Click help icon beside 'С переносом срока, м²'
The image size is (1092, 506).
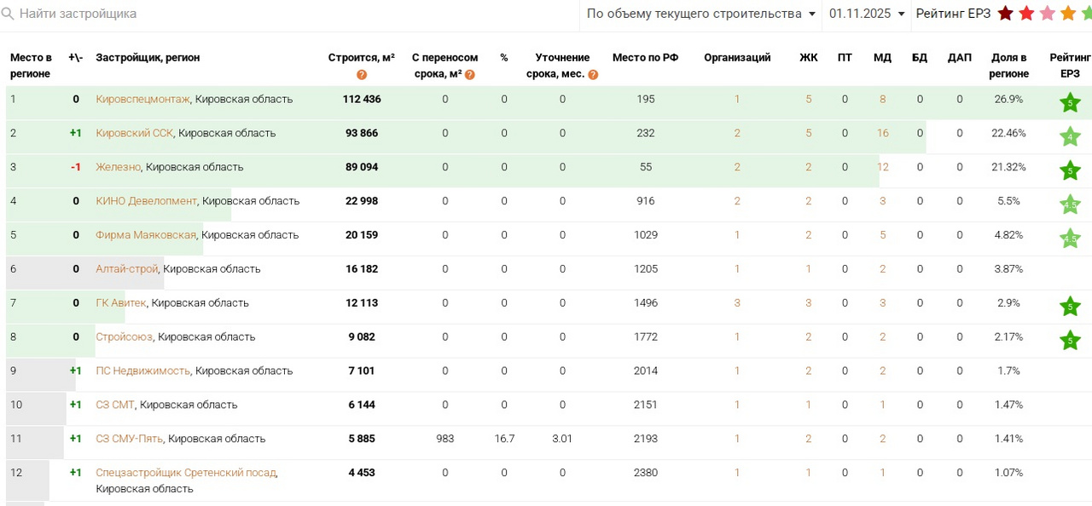click(x=470, y=75)
